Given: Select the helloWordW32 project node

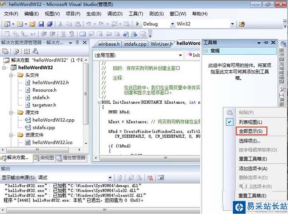Looking at the screenshot, I should (35, 67).
